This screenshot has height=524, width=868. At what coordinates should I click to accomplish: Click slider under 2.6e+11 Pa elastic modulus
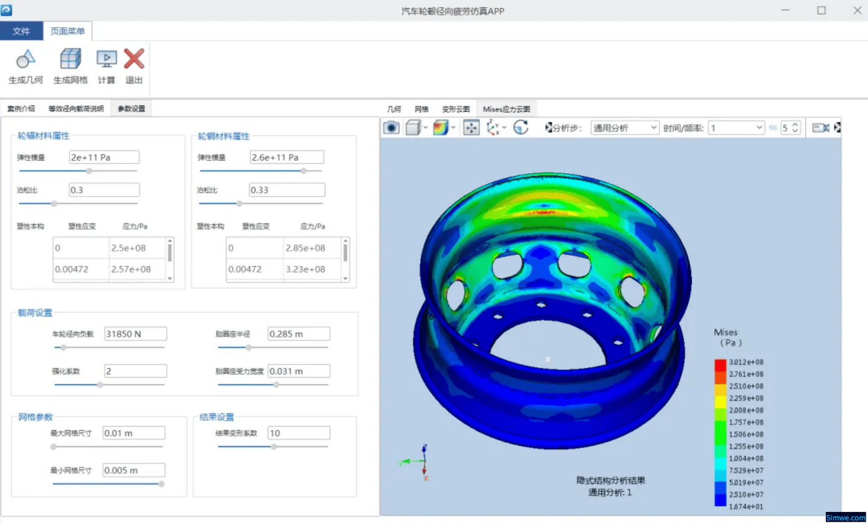[x=261, y=171]
